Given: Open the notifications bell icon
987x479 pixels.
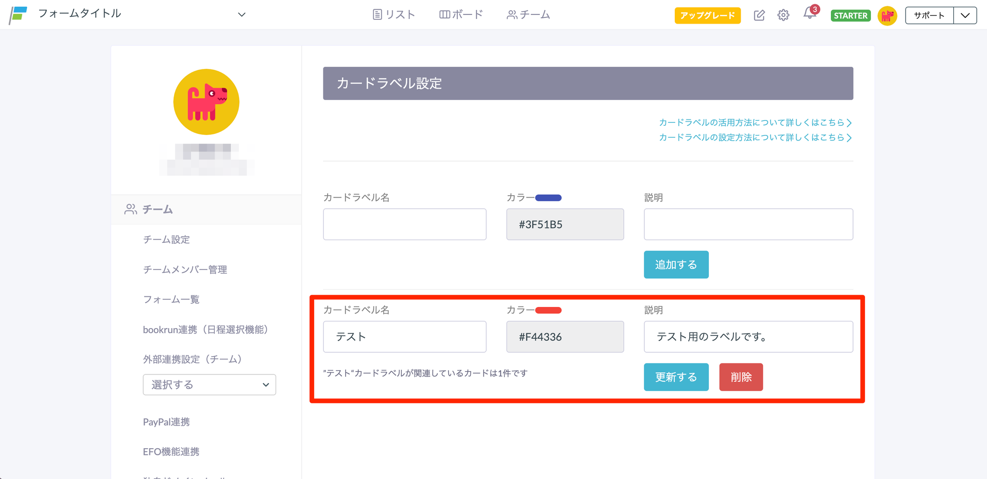Looking at the screenshot, I should 809,14.
